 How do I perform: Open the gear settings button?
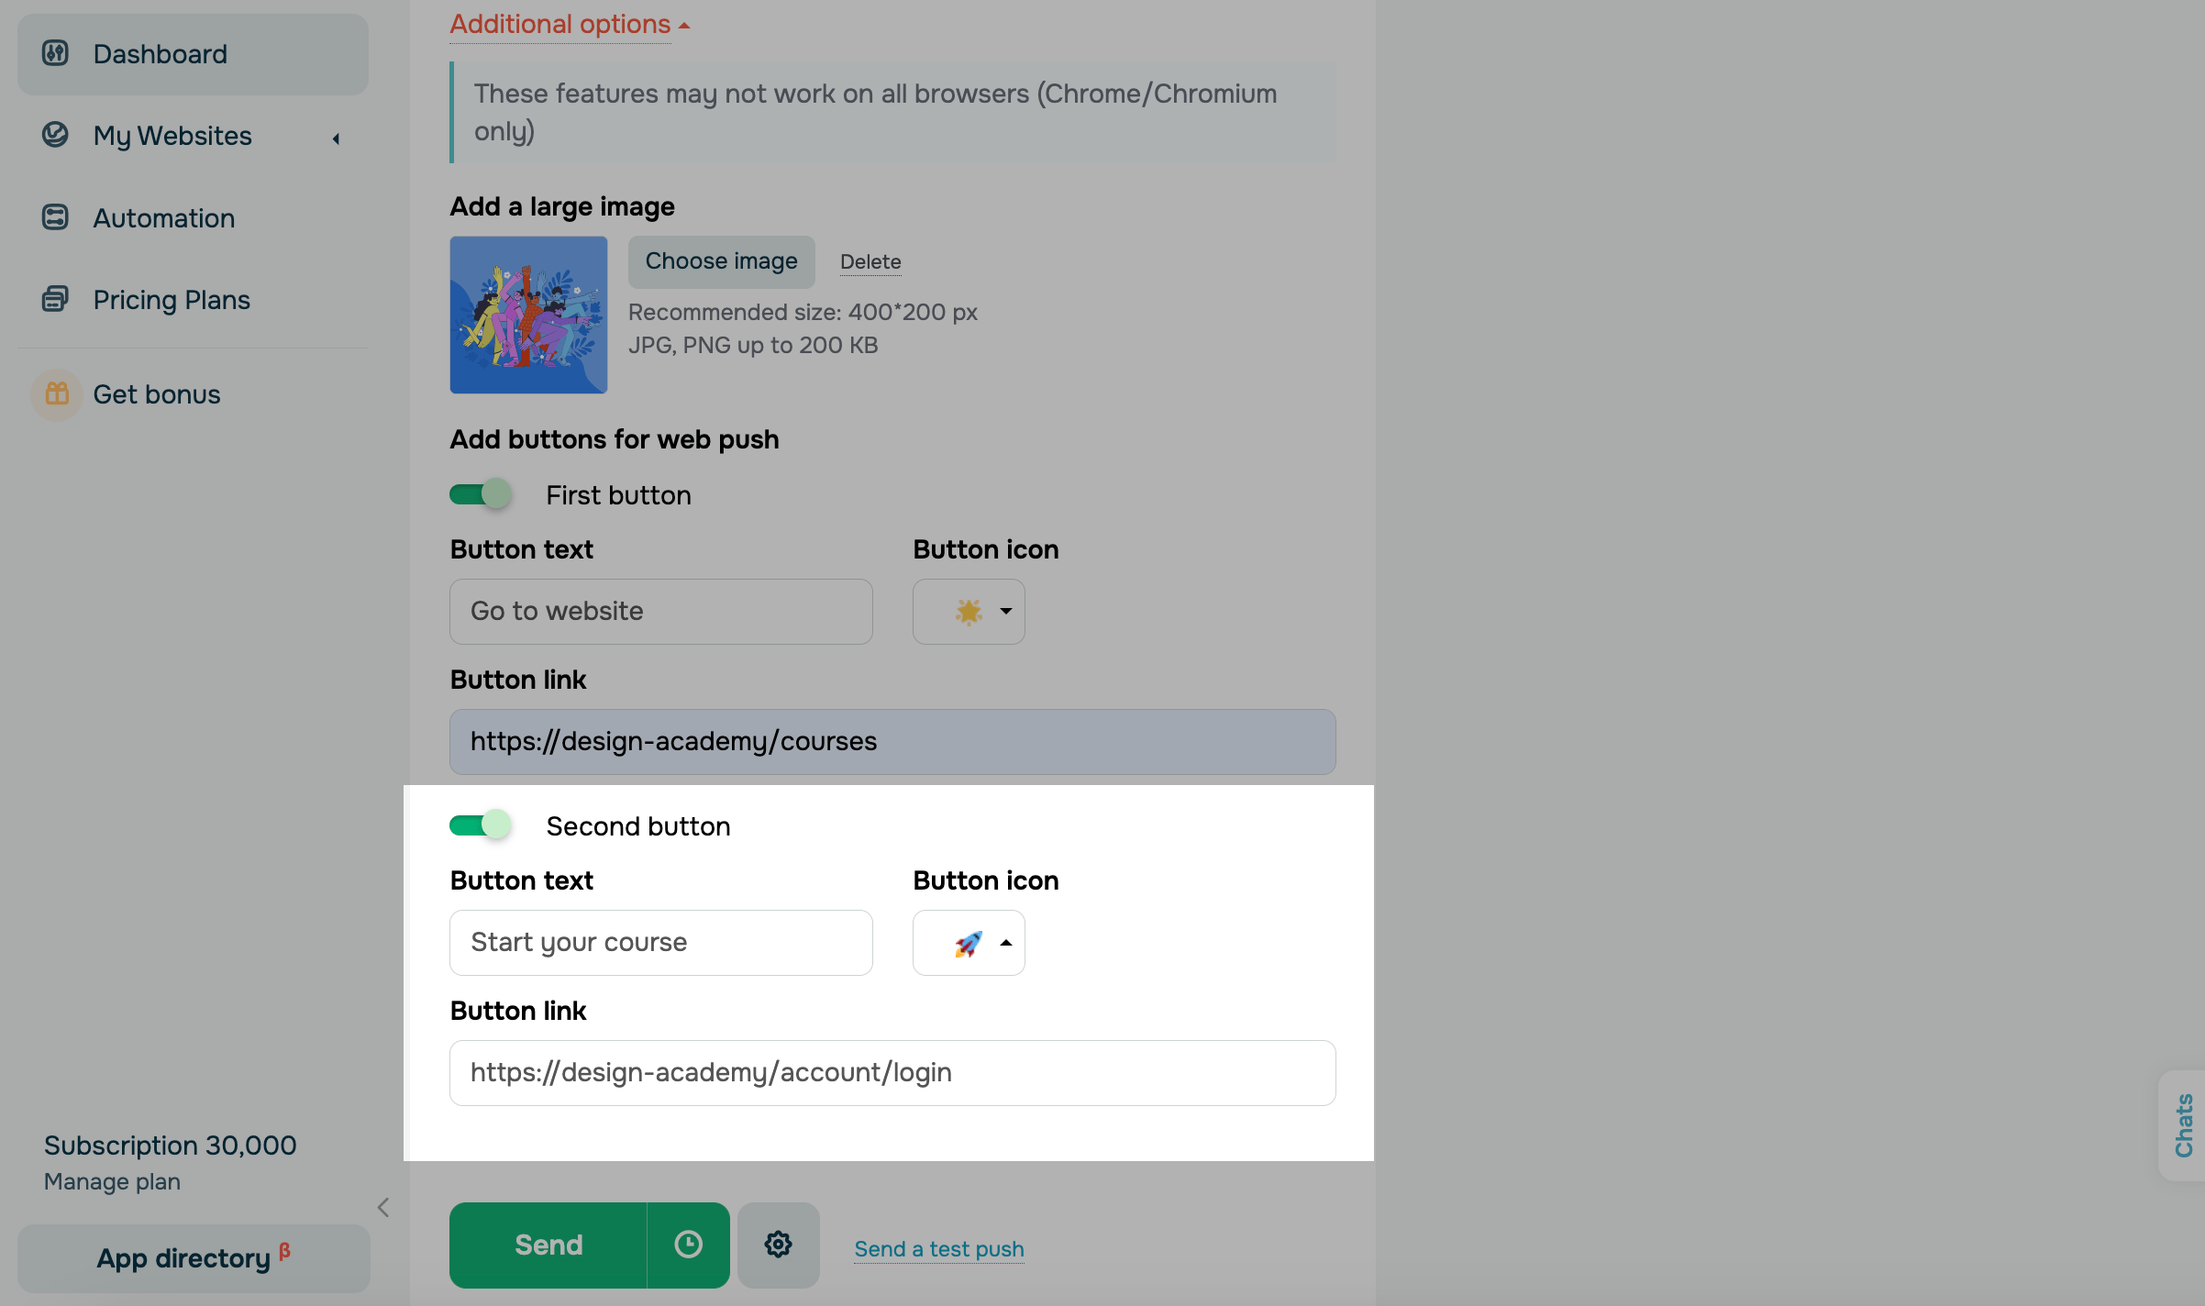[x=778, y=1245]
